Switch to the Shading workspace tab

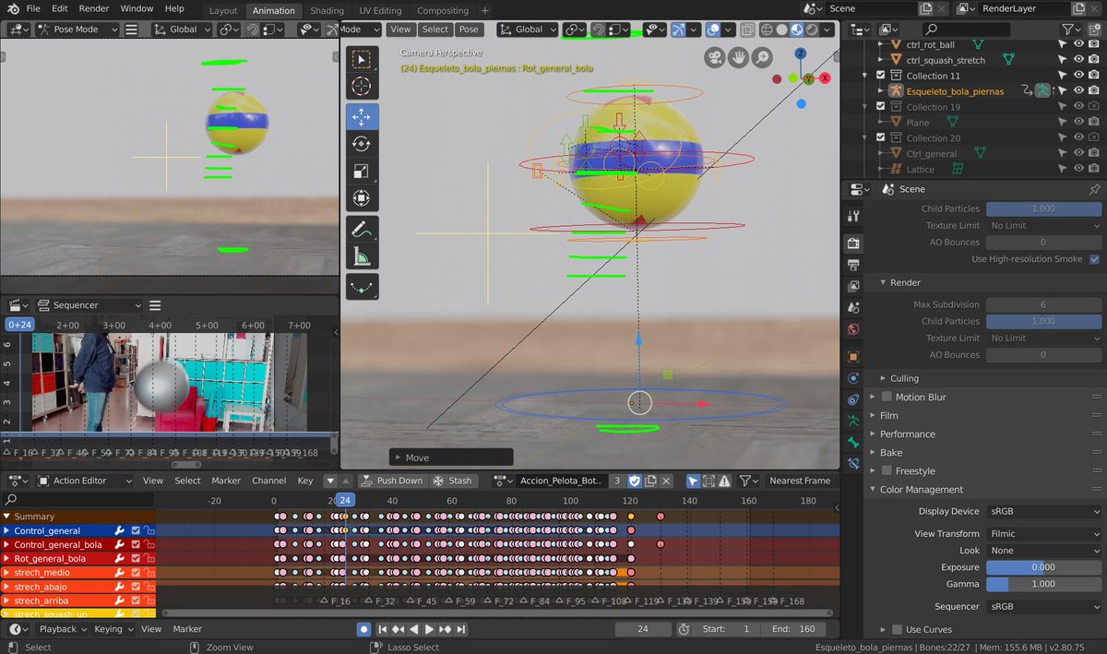click(327, 11)
